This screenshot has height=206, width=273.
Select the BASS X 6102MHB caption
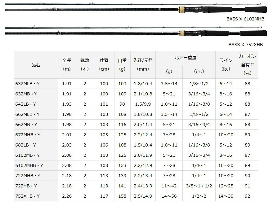245,19
